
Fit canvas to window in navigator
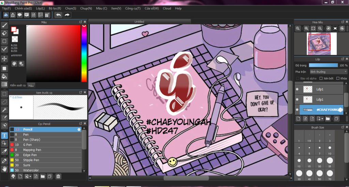coord(313,28)
